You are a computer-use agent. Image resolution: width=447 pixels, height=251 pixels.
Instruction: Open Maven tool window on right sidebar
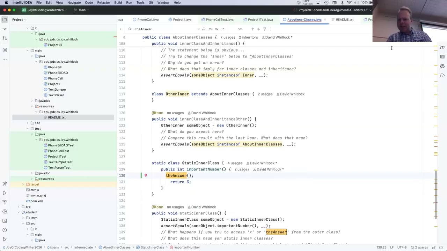tap(442, 47)
